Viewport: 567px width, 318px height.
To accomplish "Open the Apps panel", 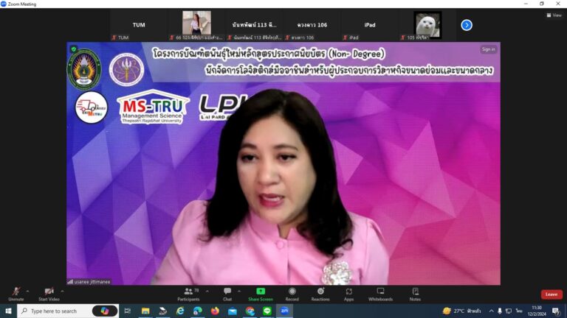I will [x=349, y=294].
